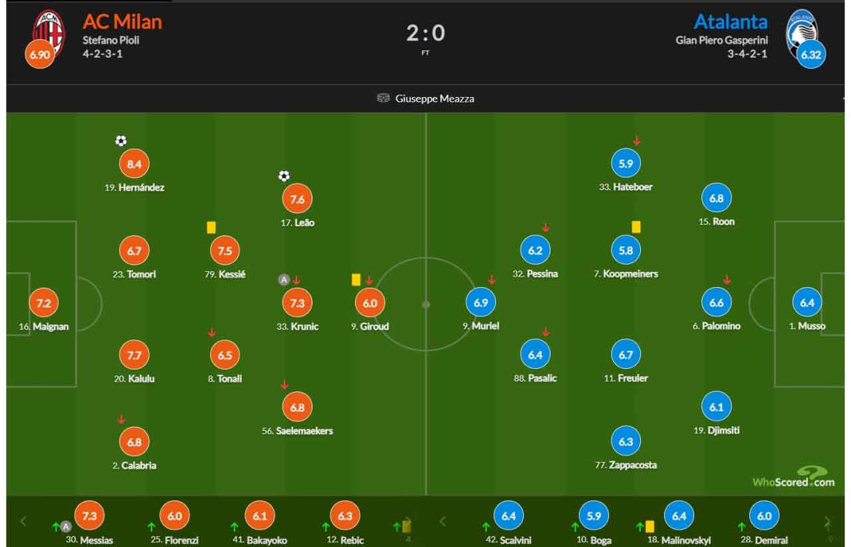The width and height of the screenshot is (851, 547).
Task: Open the AC Milan team name link
Action: 122,21
